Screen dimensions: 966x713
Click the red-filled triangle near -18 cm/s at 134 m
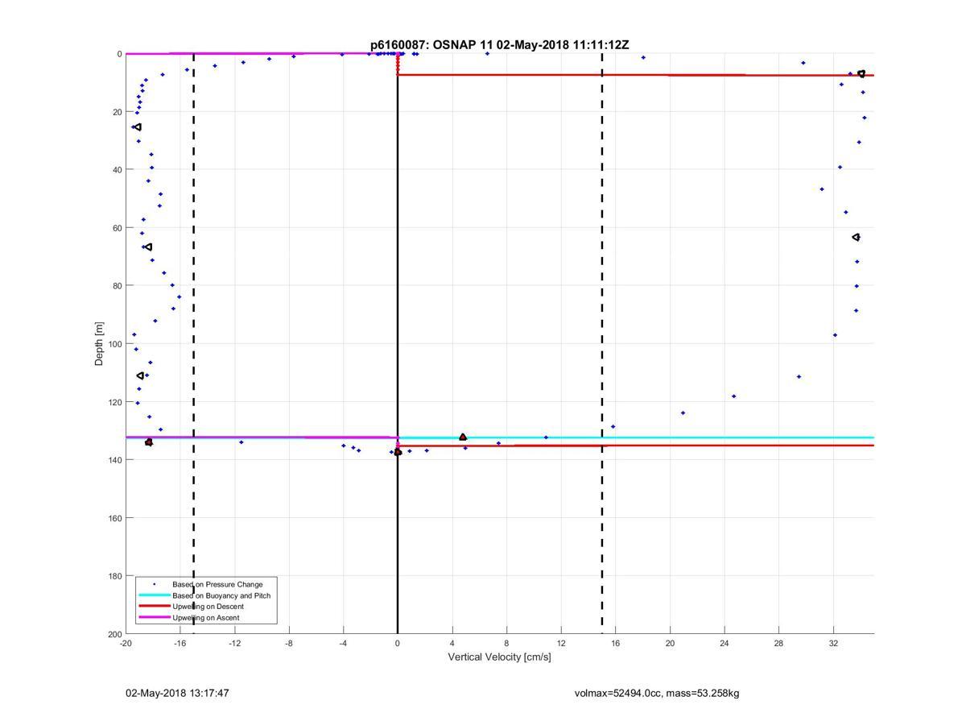[149, 441]
